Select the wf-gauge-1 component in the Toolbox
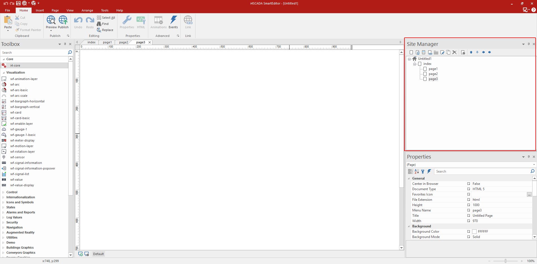This screenshot has height=264, width=537. point(18,129)
